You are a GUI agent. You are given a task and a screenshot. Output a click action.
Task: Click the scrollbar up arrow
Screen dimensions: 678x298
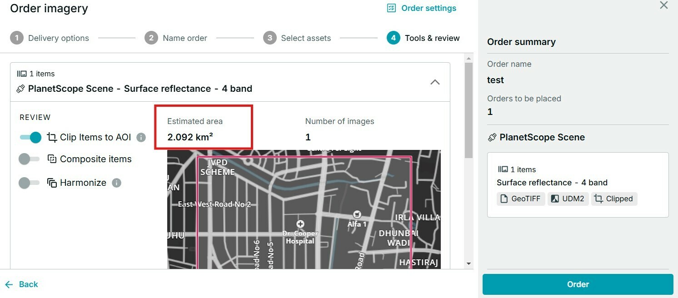click(x=469, y=58)
